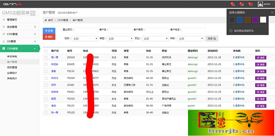Open the tasks icon left of the admin avatar
Image resolution: width=275 pixels, height=136 pixels.
coord(251,4)
